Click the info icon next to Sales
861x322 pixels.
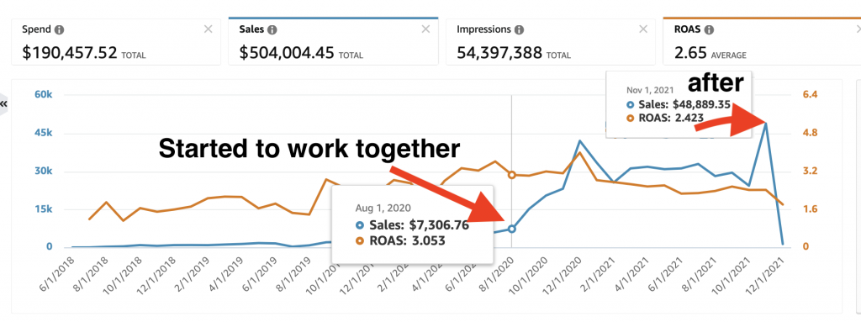[272, 29]
